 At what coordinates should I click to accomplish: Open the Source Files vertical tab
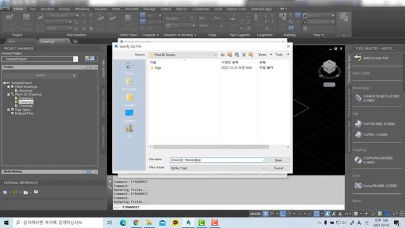tap(103, 68)
